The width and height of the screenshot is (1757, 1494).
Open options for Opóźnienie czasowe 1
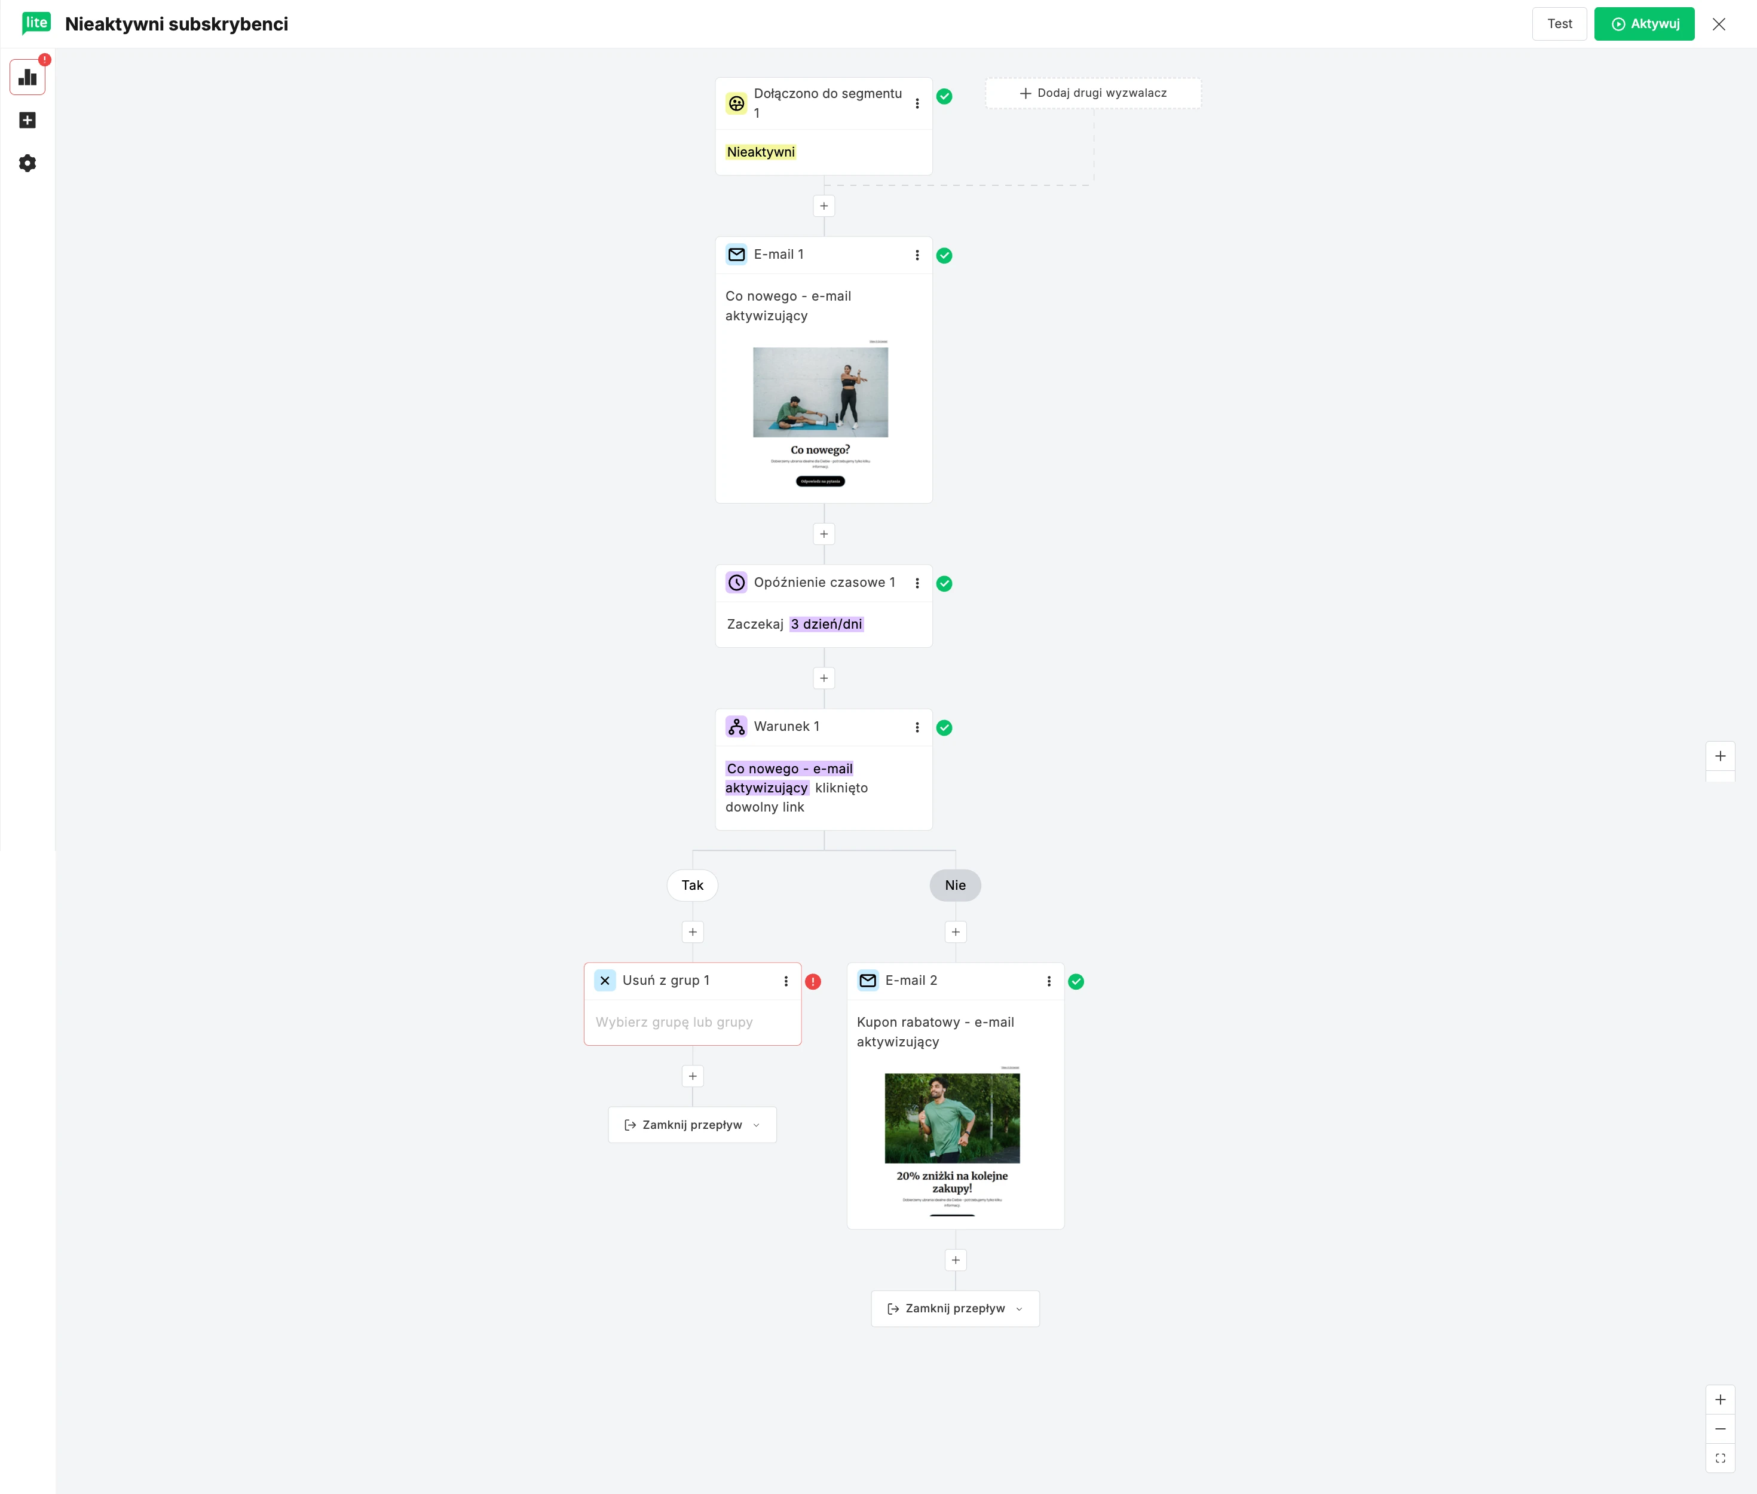click(x=917, y=583)
